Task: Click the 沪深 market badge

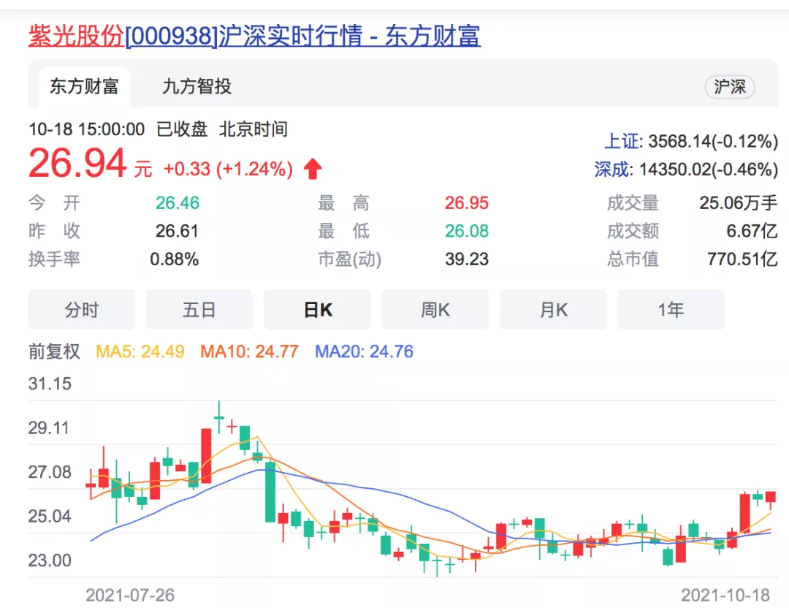Action: click(x=729, y=87)
